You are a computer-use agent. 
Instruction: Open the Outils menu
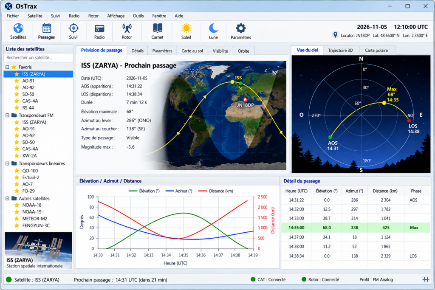138,16
